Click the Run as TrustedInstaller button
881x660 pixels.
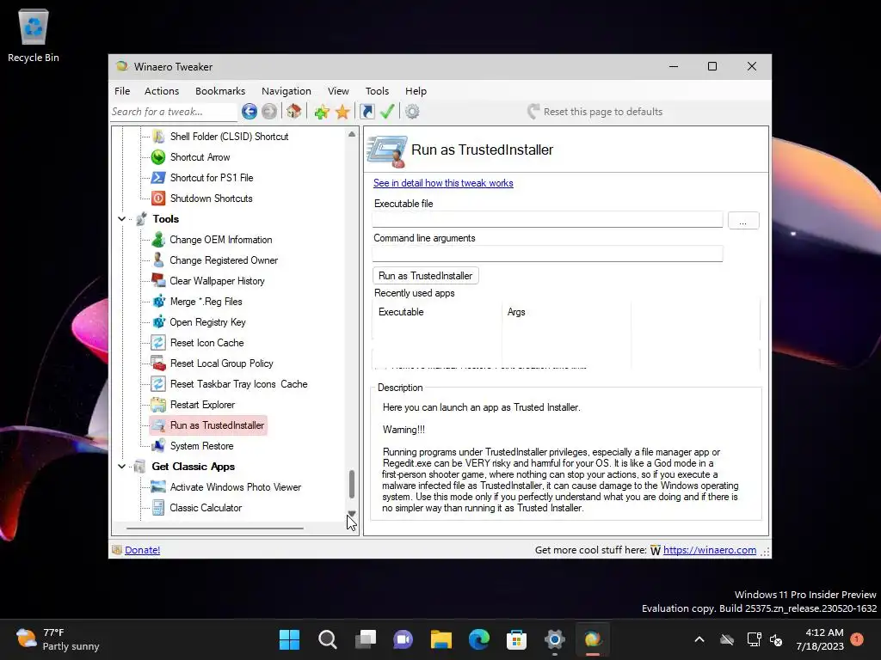click(425, 276)
